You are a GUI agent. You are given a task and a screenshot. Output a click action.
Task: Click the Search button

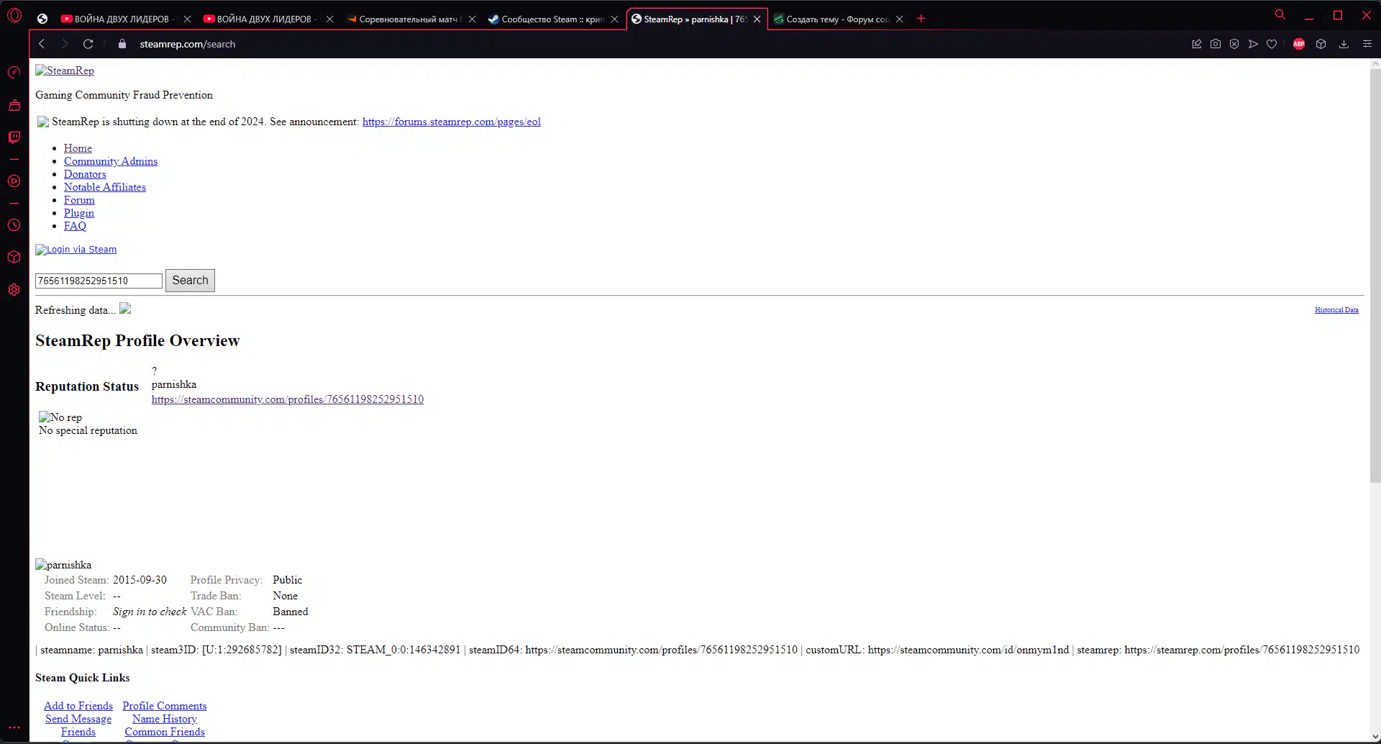[x=190, y=281]
